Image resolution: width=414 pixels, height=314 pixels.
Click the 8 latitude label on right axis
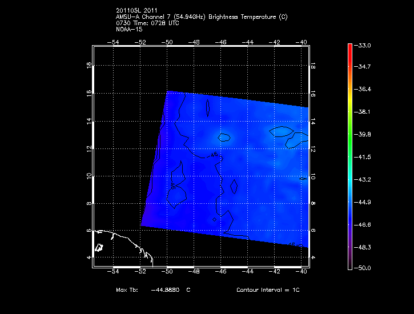312,203
